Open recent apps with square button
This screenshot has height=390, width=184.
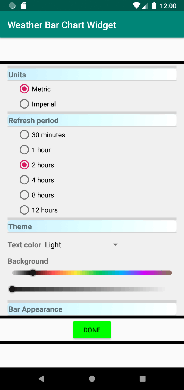click(142, 379)
